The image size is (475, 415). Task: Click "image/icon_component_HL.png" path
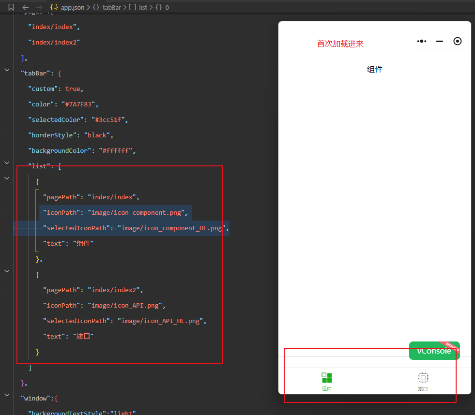[x=171, y=228]
